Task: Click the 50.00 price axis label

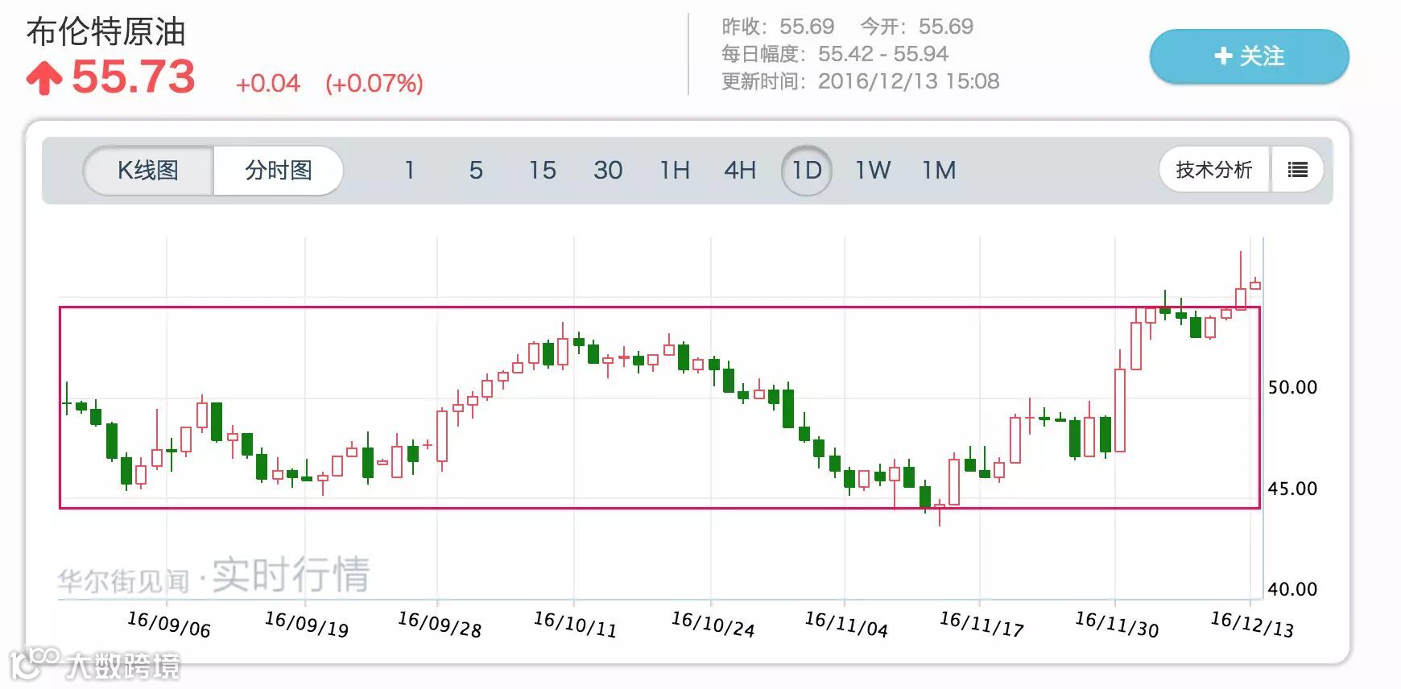Action: [x=1292, y=388]
